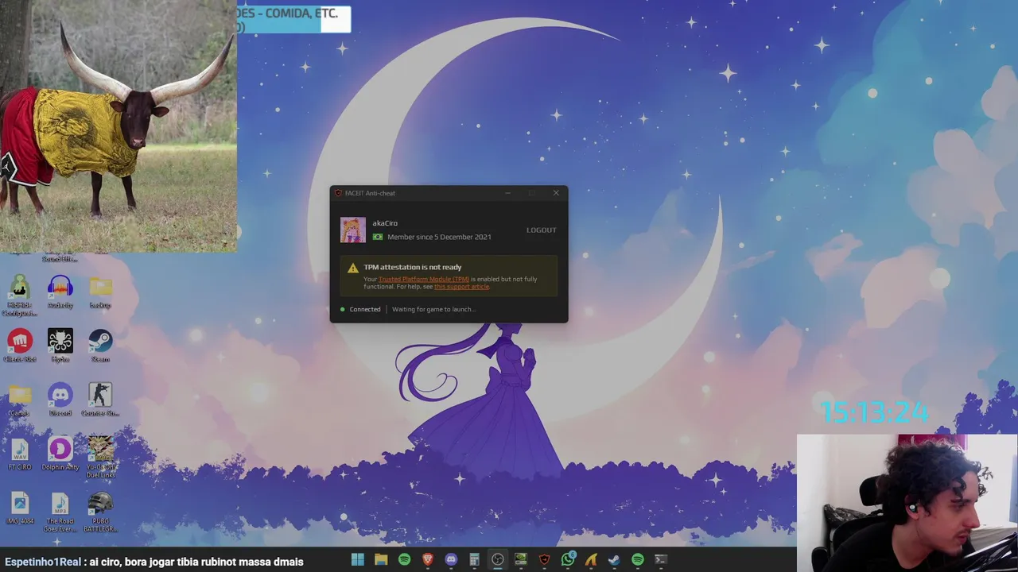1018x572 pixels.
Task: Log out of the FACEIT Anti-cheat account
Action: [541, 230]
